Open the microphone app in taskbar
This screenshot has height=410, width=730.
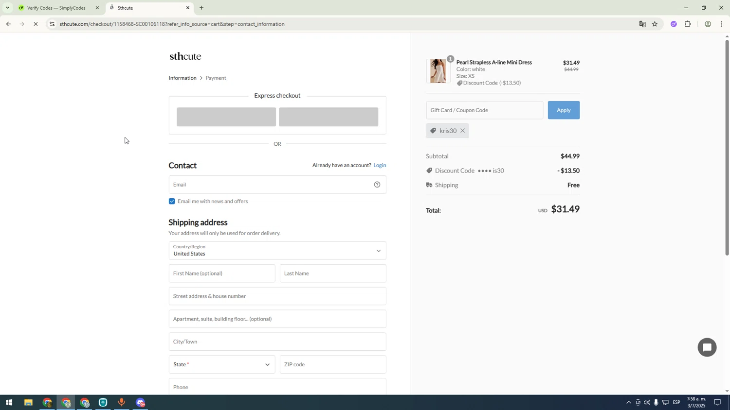tap(122, 403)
